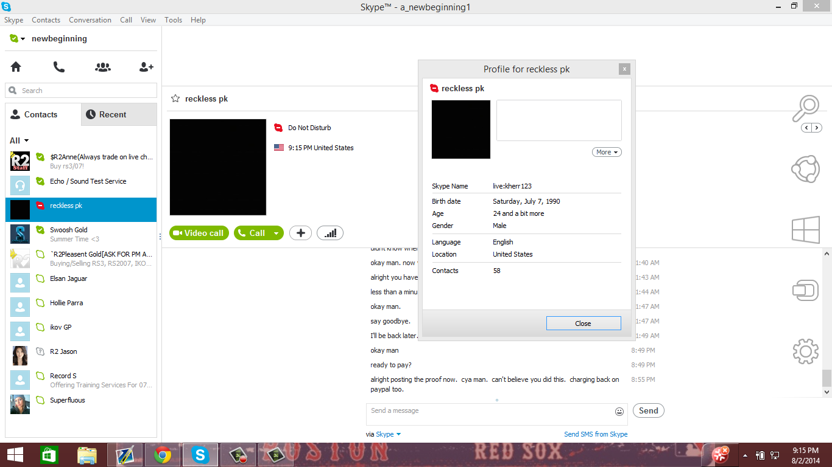Mark reckless pk as favorite with star
Viewport: 832px width, 467px height.
(x=175, y=99)
